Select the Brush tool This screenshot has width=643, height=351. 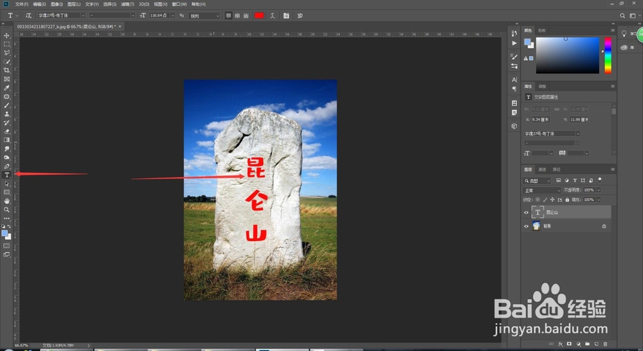tap(6, 105)
